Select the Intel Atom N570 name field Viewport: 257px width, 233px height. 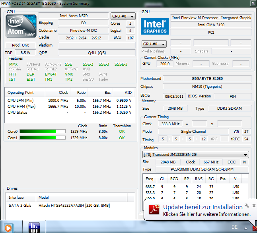click(74, 16)
